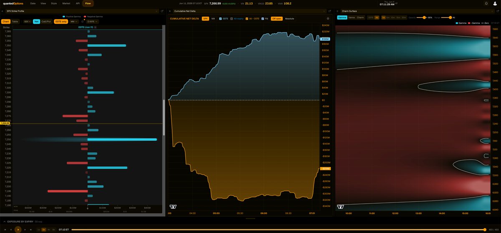Select the Gamma surface tab

point(342,18)
